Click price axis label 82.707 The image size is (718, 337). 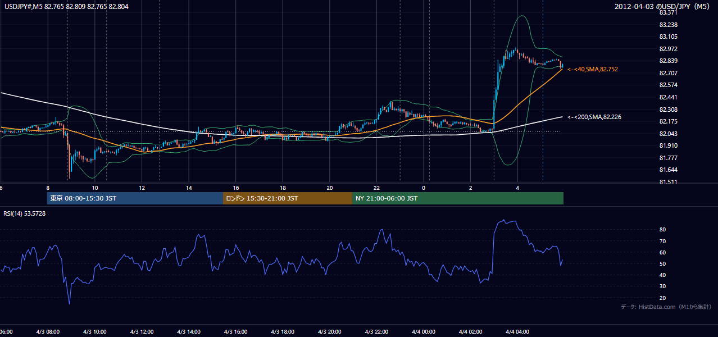tap(668, 73)
